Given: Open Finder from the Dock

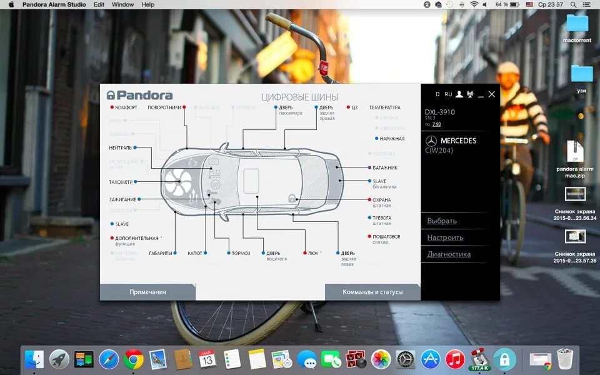Looking at the screenshot, I should (x=34, y=359).
